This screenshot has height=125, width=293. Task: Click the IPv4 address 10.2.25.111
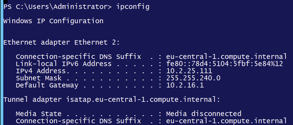click(x=189, y=71)
